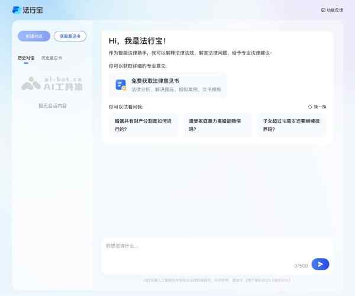Send message with blue arrow button
The width and height of the screenshot is (355, 296).
pos(320,264)
